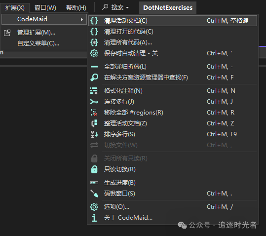Click the A-Z sort icon for 排序多行
The width and height of the screenshot is (266, 236).
94,134
